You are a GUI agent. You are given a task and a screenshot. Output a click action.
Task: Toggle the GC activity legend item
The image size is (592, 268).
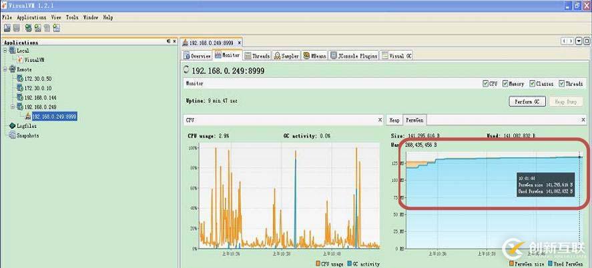[x=363, y=264]
